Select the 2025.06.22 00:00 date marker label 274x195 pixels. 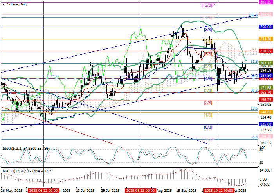43,191
